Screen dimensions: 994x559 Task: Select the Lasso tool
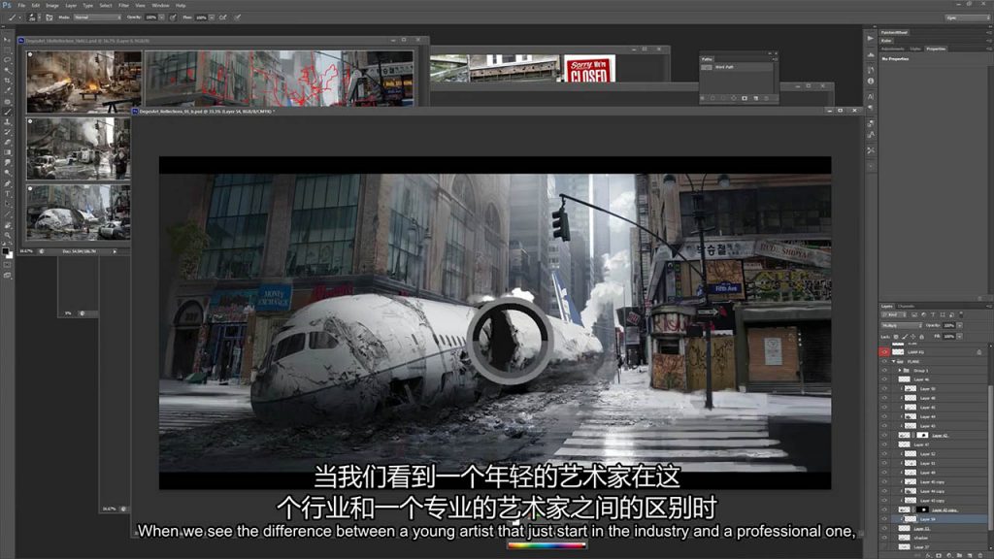point(8,59)
